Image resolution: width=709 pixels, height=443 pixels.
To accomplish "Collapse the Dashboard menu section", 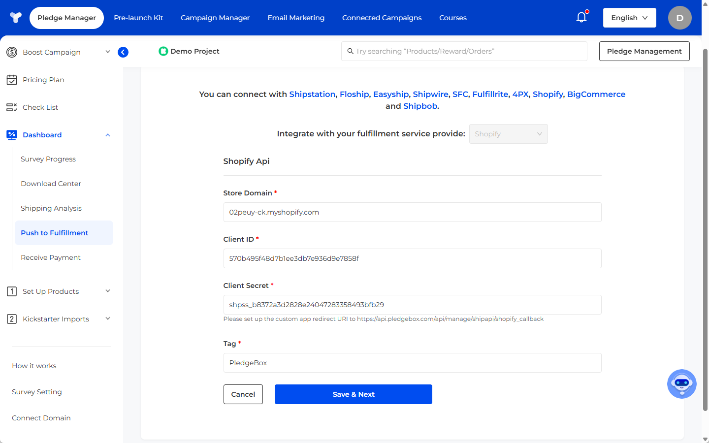I will pos(108,135).
